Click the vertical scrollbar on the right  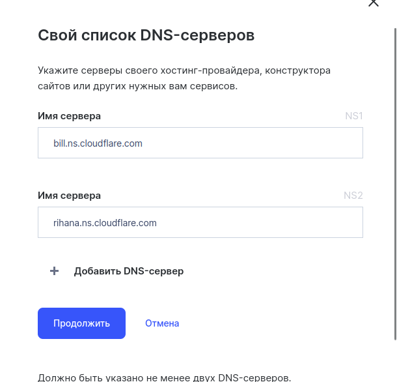(394, 183)
